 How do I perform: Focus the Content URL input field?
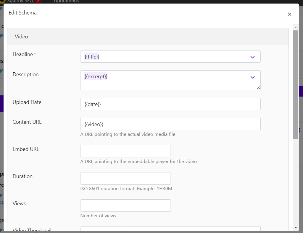170,124
